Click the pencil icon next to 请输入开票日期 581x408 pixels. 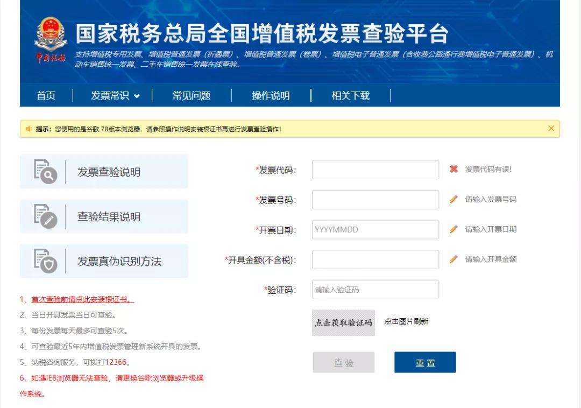point(454,229)
